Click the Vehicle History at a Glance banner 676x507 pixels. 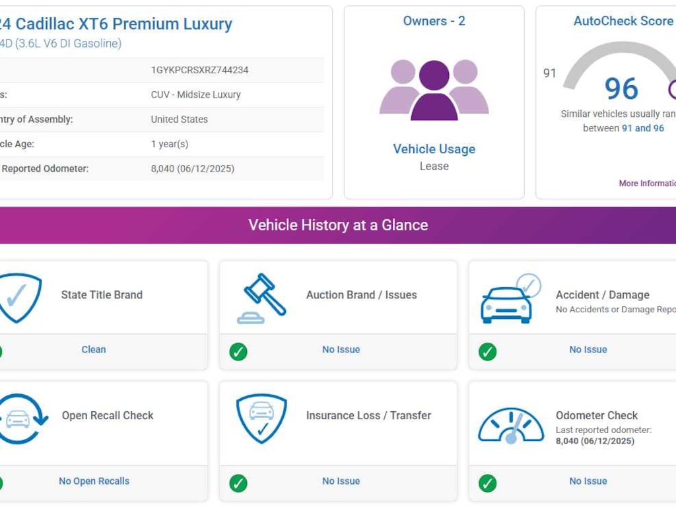[x=338, y=225]
